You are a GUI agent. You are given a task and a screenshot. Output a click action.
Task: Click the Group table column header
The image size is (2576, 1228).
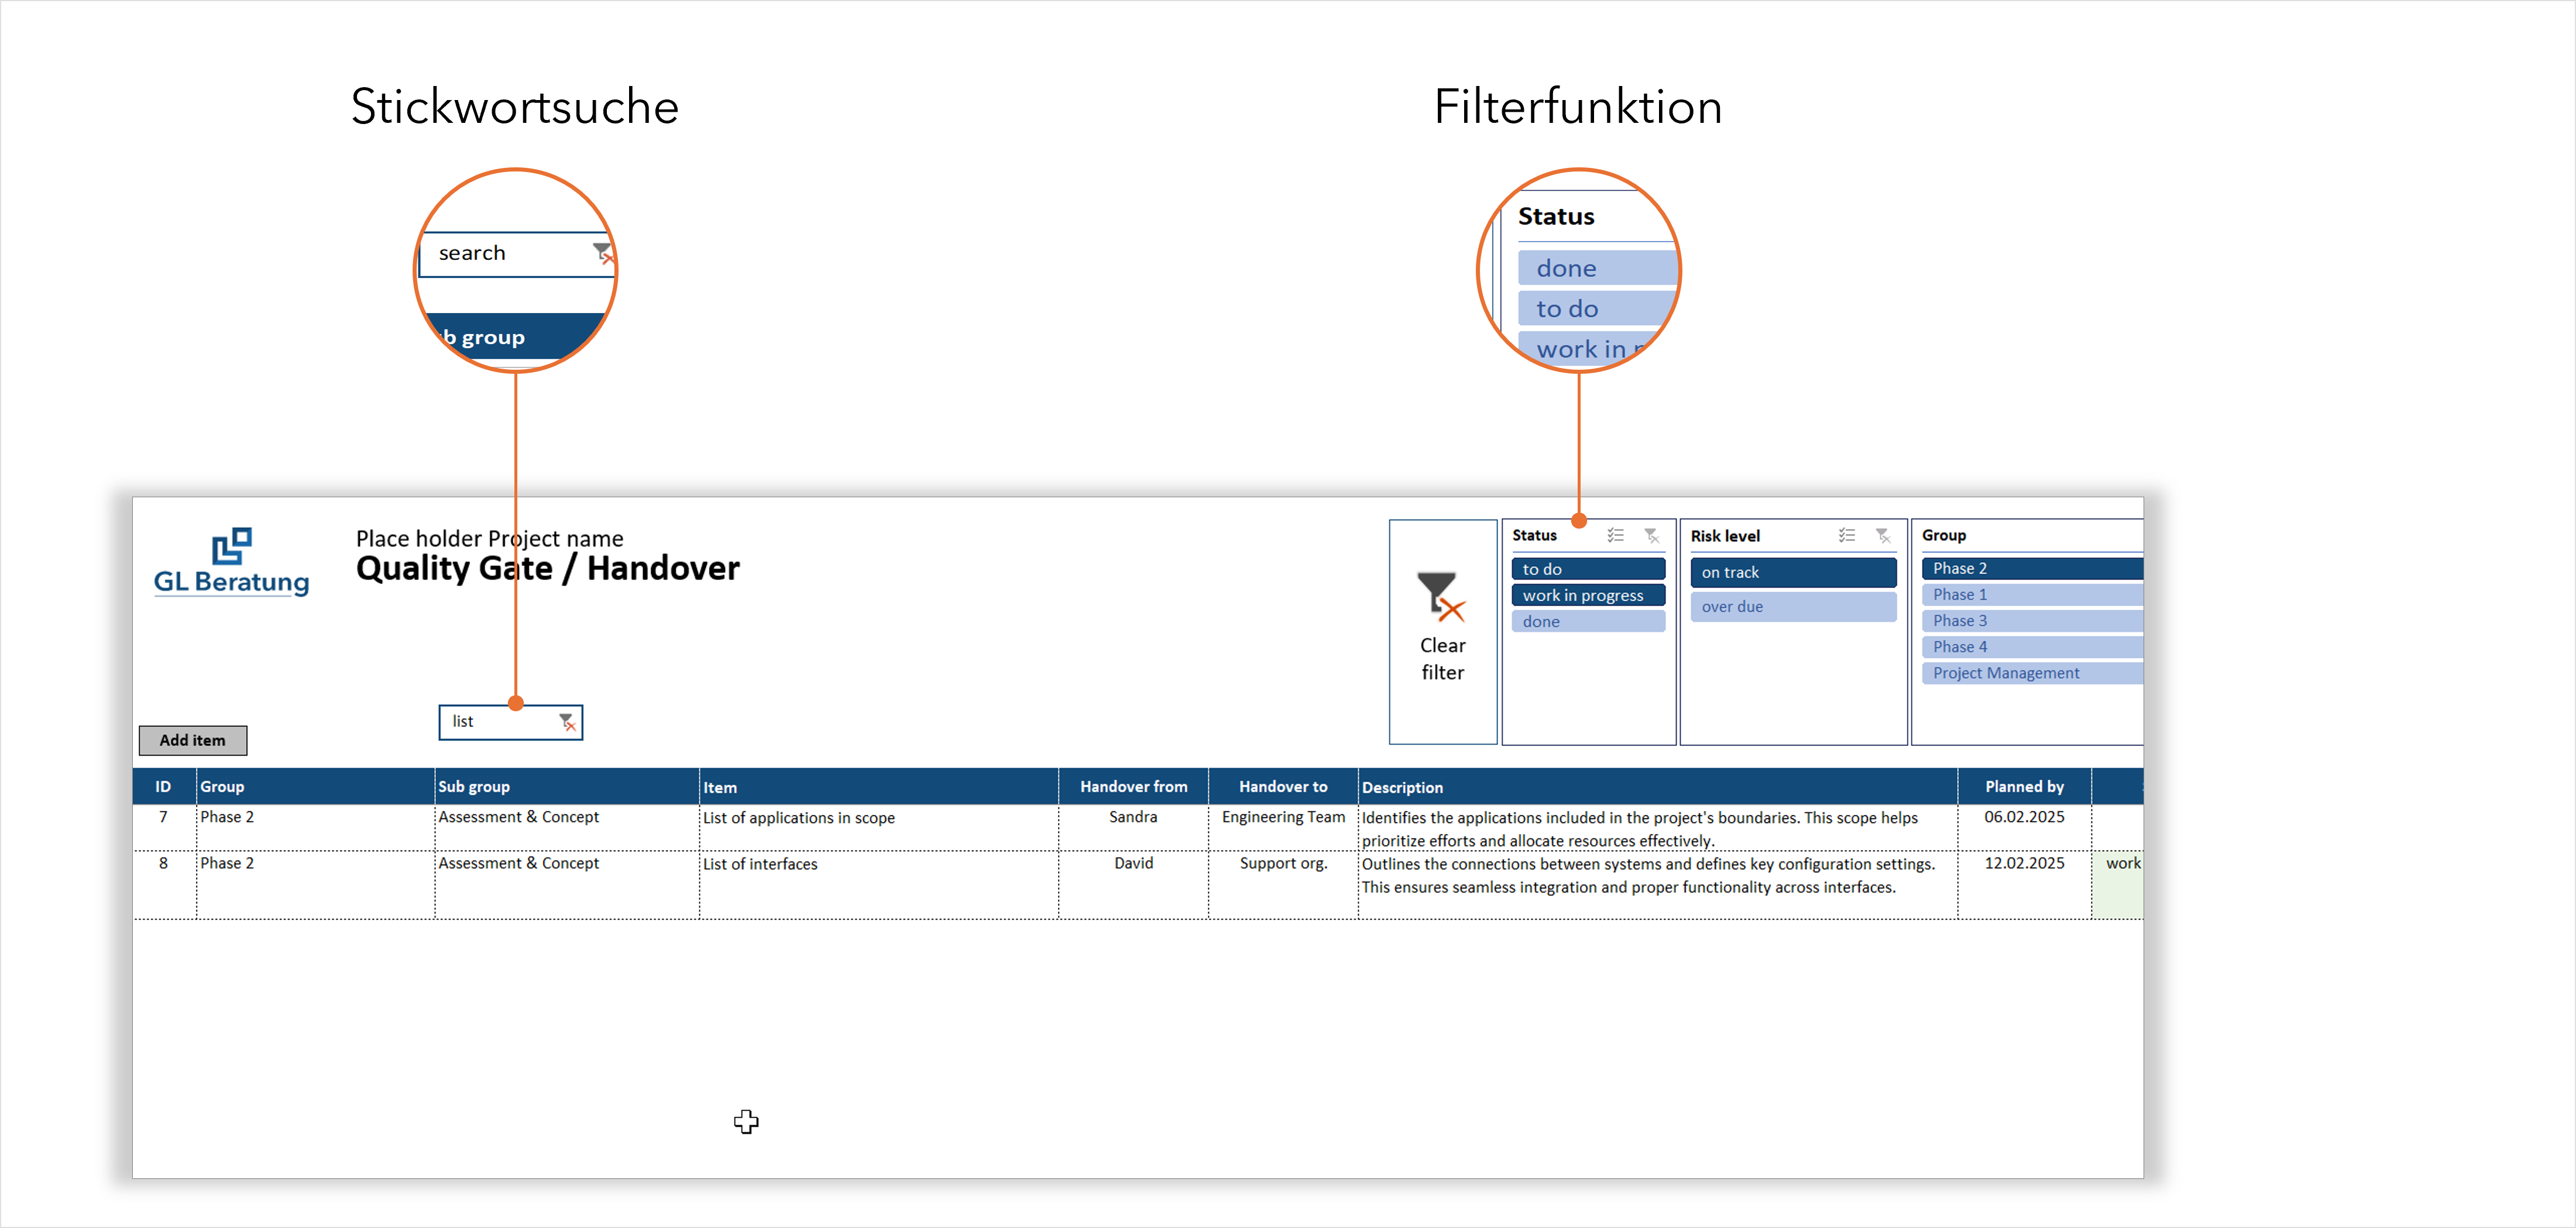coord(315,786)
